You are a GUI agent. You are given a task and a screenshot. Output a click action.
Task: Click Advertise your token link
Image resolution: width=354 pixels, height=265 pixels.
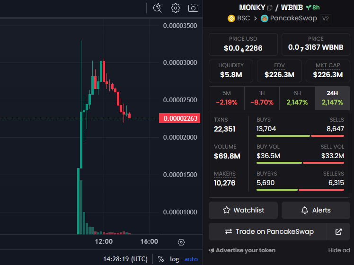point(246,250)
